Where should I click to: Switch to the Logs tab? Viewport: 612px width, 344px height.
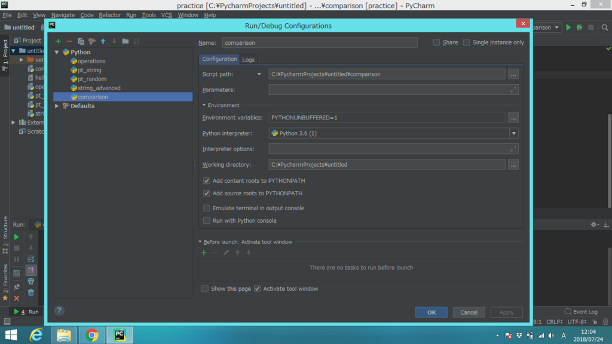pos(248,60)
